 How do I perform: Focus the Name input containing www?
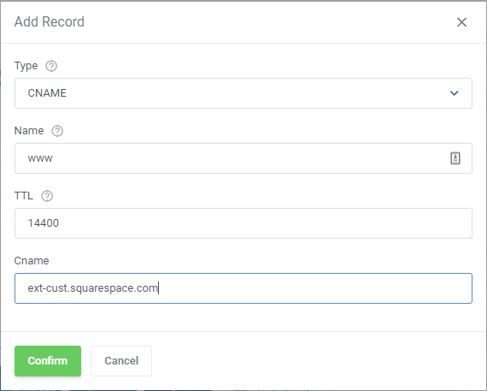click(243, 158)
